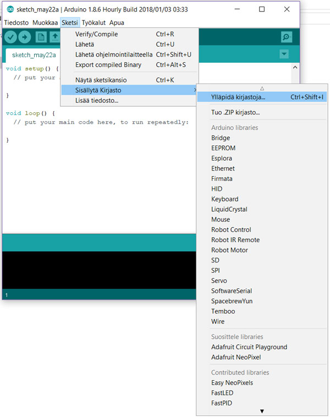Click the Upload arrow toolbar icon

pos(25,37)
